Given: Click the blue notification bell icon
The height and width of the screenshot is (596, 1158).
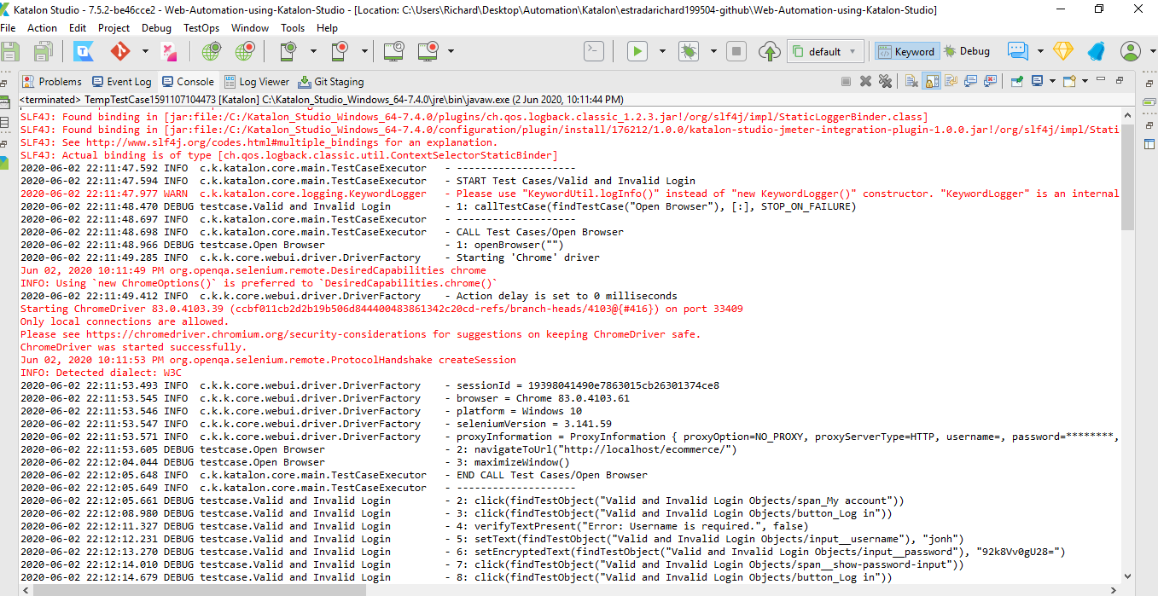Looking at the screenshot, I should [1096, 51].
